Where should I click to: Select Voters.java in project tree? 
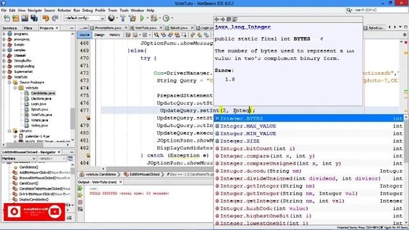(x=40, y=120)
